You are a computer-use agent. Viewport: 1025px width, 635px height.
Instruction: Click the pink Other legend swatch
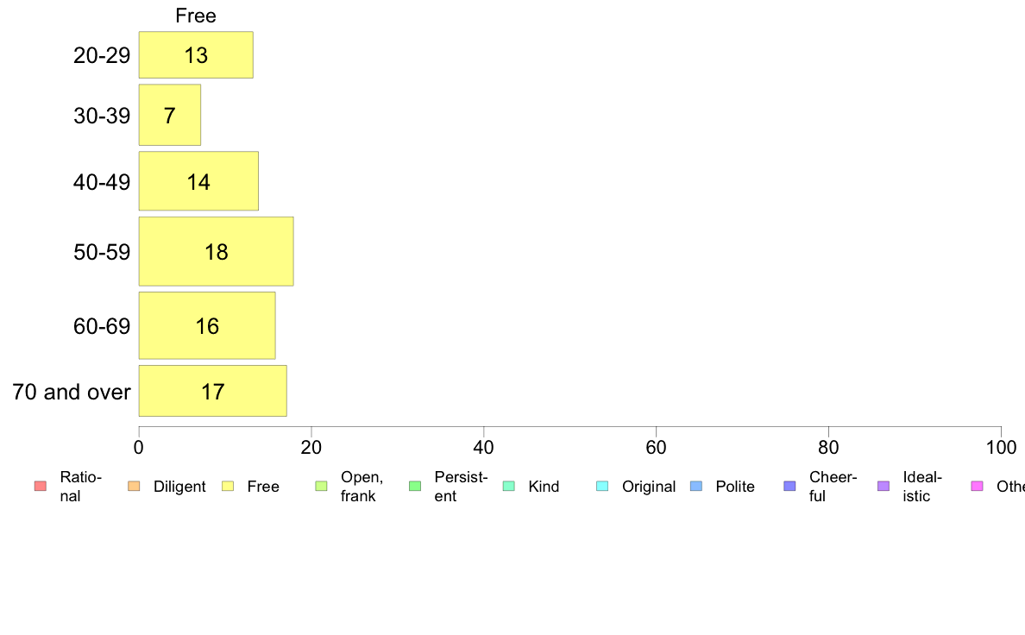tap(978, 486)
